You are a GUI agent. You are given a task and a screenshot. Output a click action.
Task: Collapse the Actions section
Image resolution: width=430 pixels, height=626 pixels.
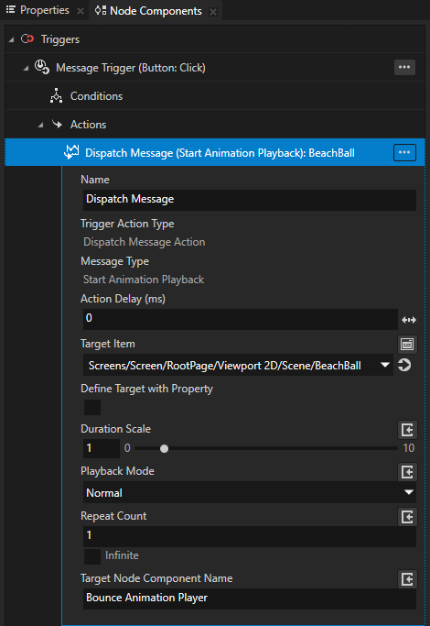(40, 125)
